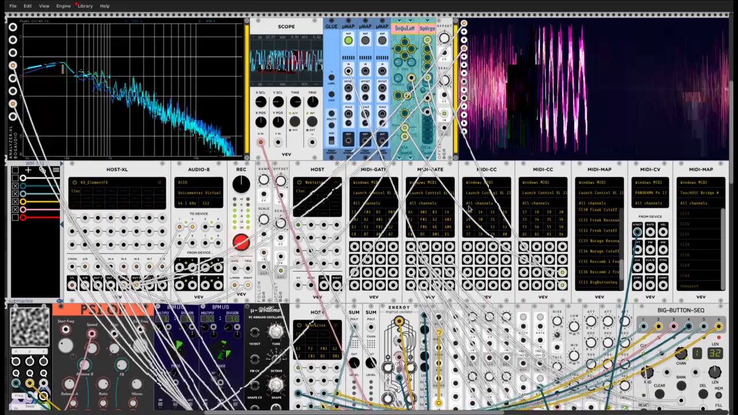Open the TouchOSC Bridge device dropdown
738x415 pixels.
pos(701,193)
